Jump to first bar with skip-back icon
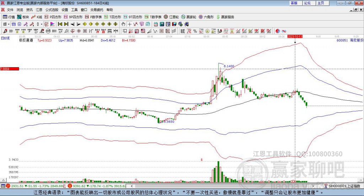 (60, 24)
